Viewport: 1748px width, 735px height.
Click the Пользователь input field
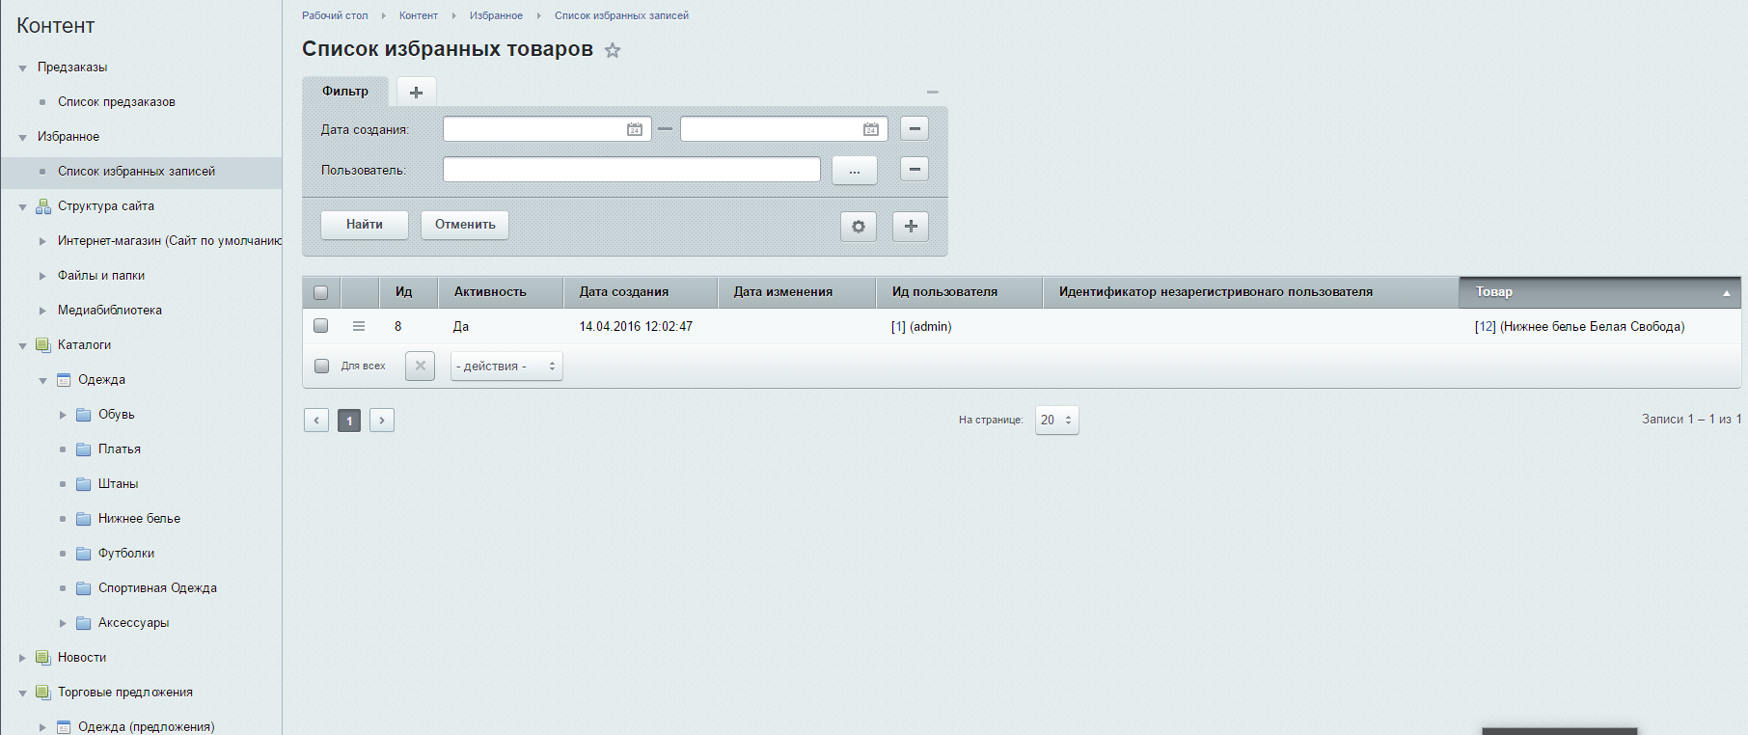click(x=631, y=170)
